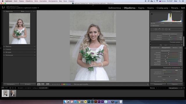
Task: Open Photoshop from the Dock
Action: point(89,102)
